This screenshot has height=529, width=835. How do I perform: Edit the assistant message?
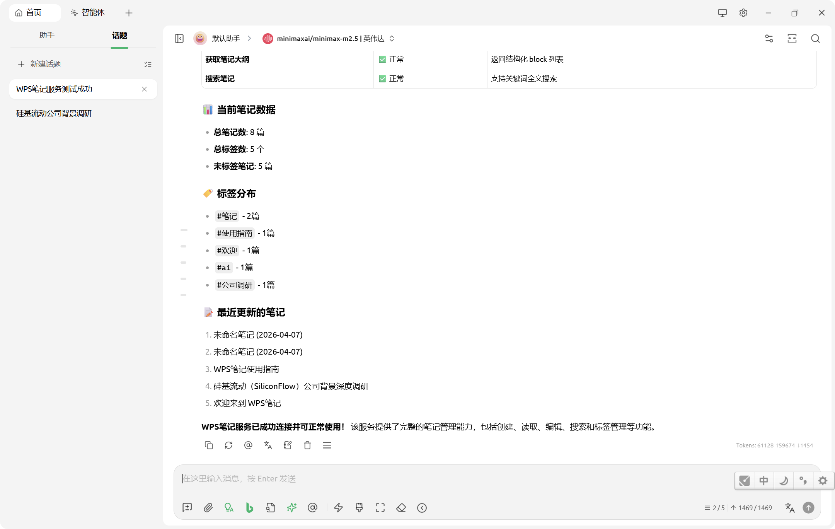[x=288, y=445]
